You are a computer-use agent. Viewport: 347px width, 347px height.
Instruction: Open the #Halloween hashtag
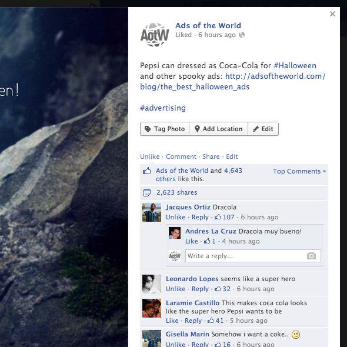295,65
